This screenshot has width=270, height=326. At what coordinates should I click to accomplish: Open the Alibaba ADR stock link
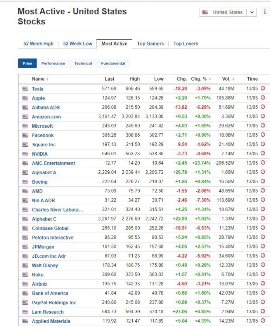point(46,108)
